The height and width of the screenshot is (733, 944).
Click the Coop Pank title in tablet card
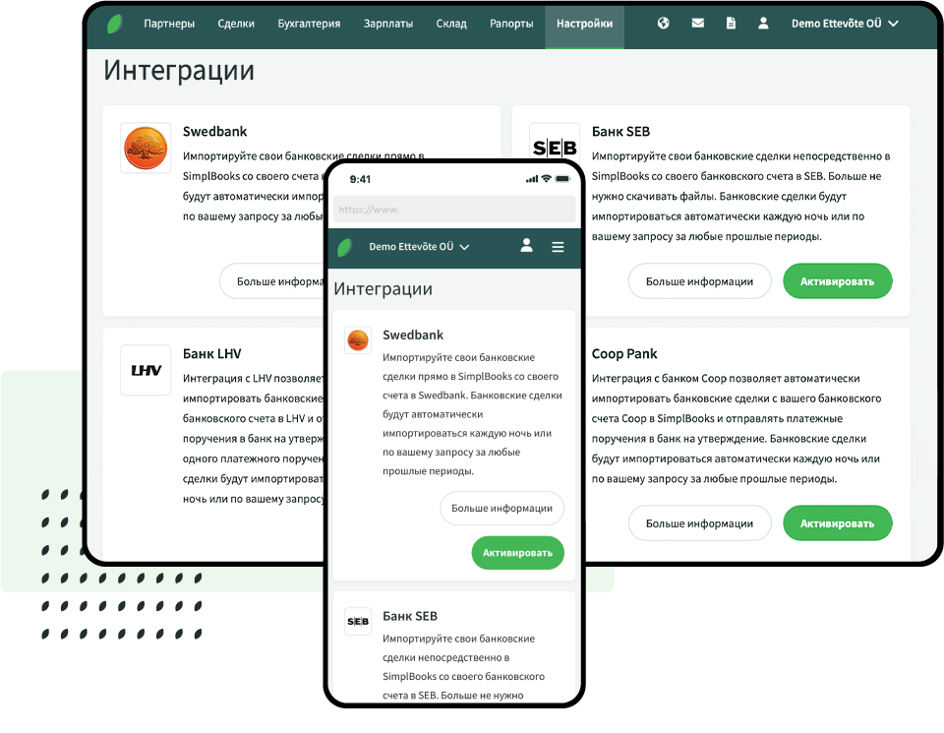(624, 353)
